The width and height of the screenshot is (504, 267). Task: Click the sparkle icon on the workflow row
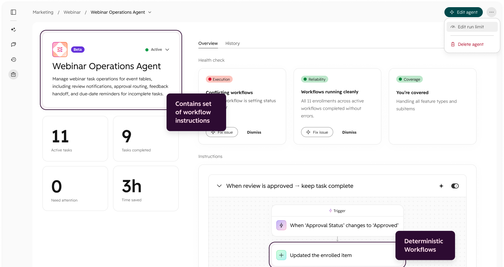pyautogui.click(x=441, y=186)
